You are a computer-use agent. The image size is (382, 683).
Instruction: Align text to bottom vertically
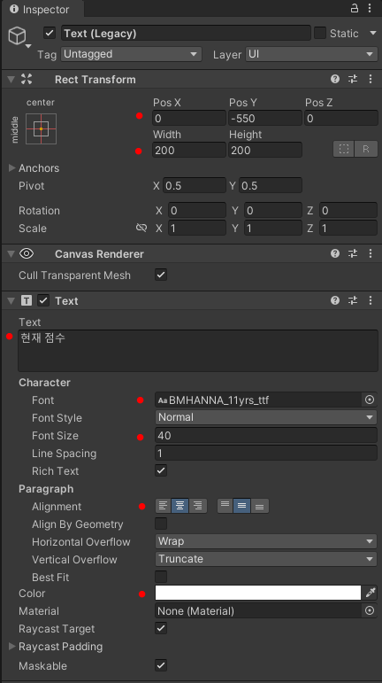tap(259, 506)
